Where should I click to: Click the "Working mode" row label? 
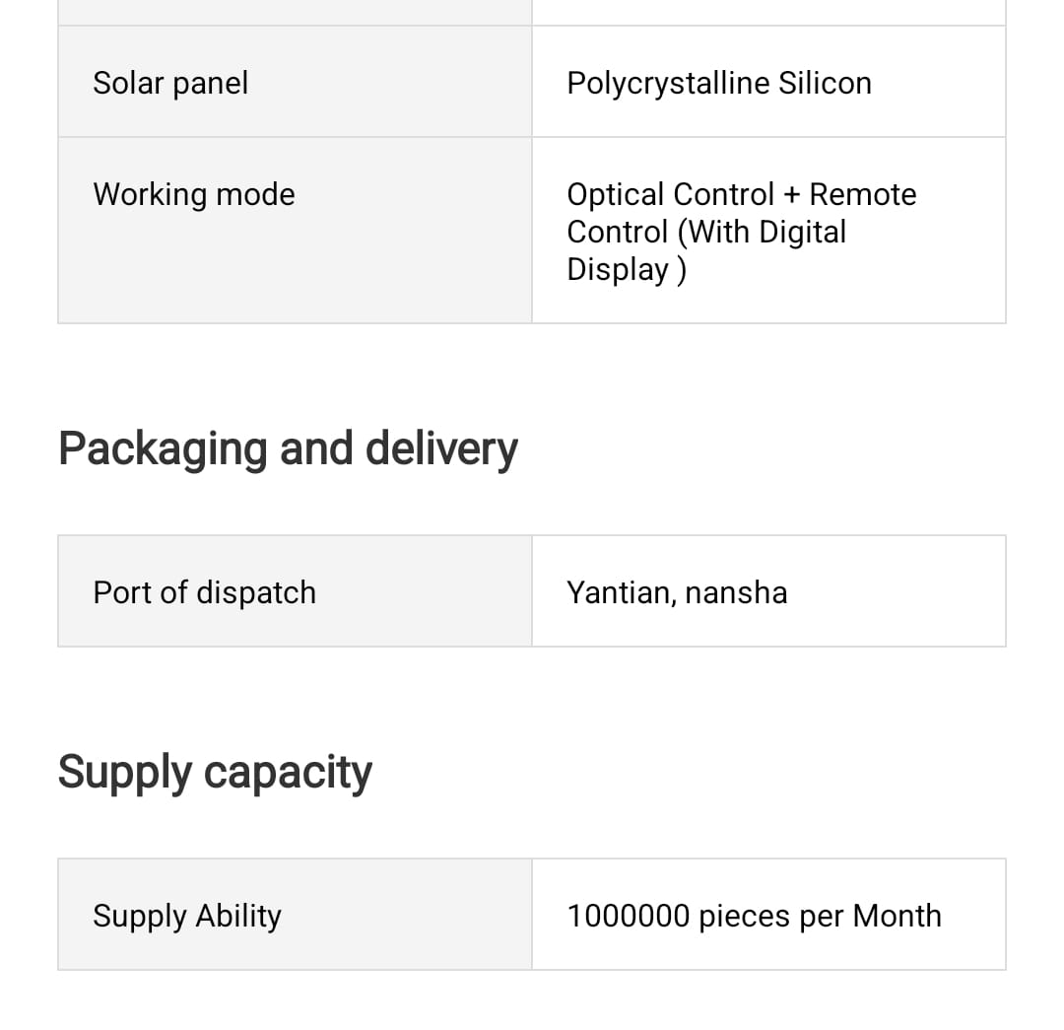coord(194,194)
